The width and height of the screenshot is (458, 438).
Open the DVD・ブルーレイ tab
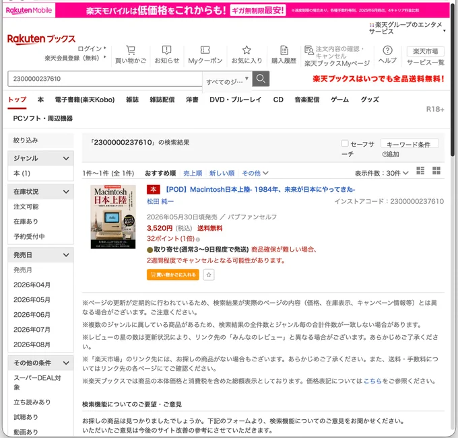(x=236, y=100)
